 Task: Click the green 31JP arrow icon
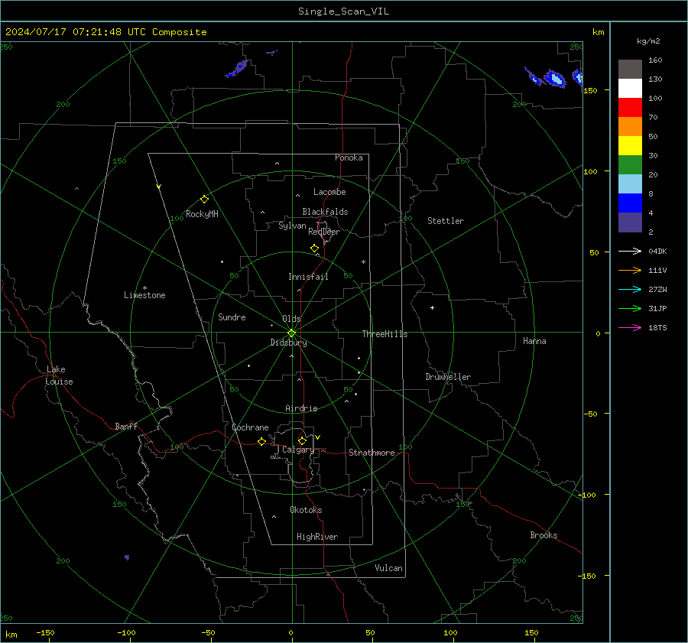(630, 309)
